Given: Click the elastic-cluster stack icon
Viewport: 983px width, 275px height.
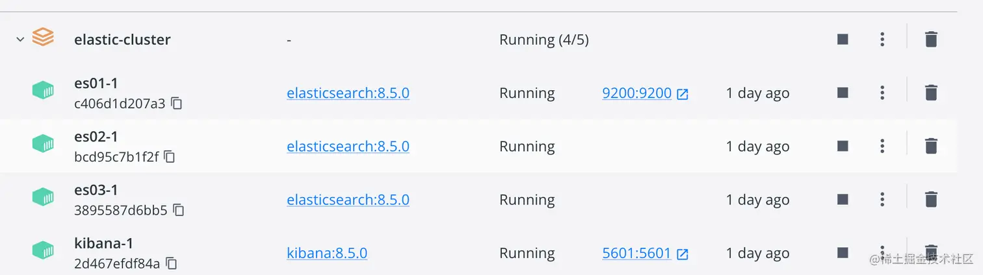Looking at the screenshot, I should 43,38.
